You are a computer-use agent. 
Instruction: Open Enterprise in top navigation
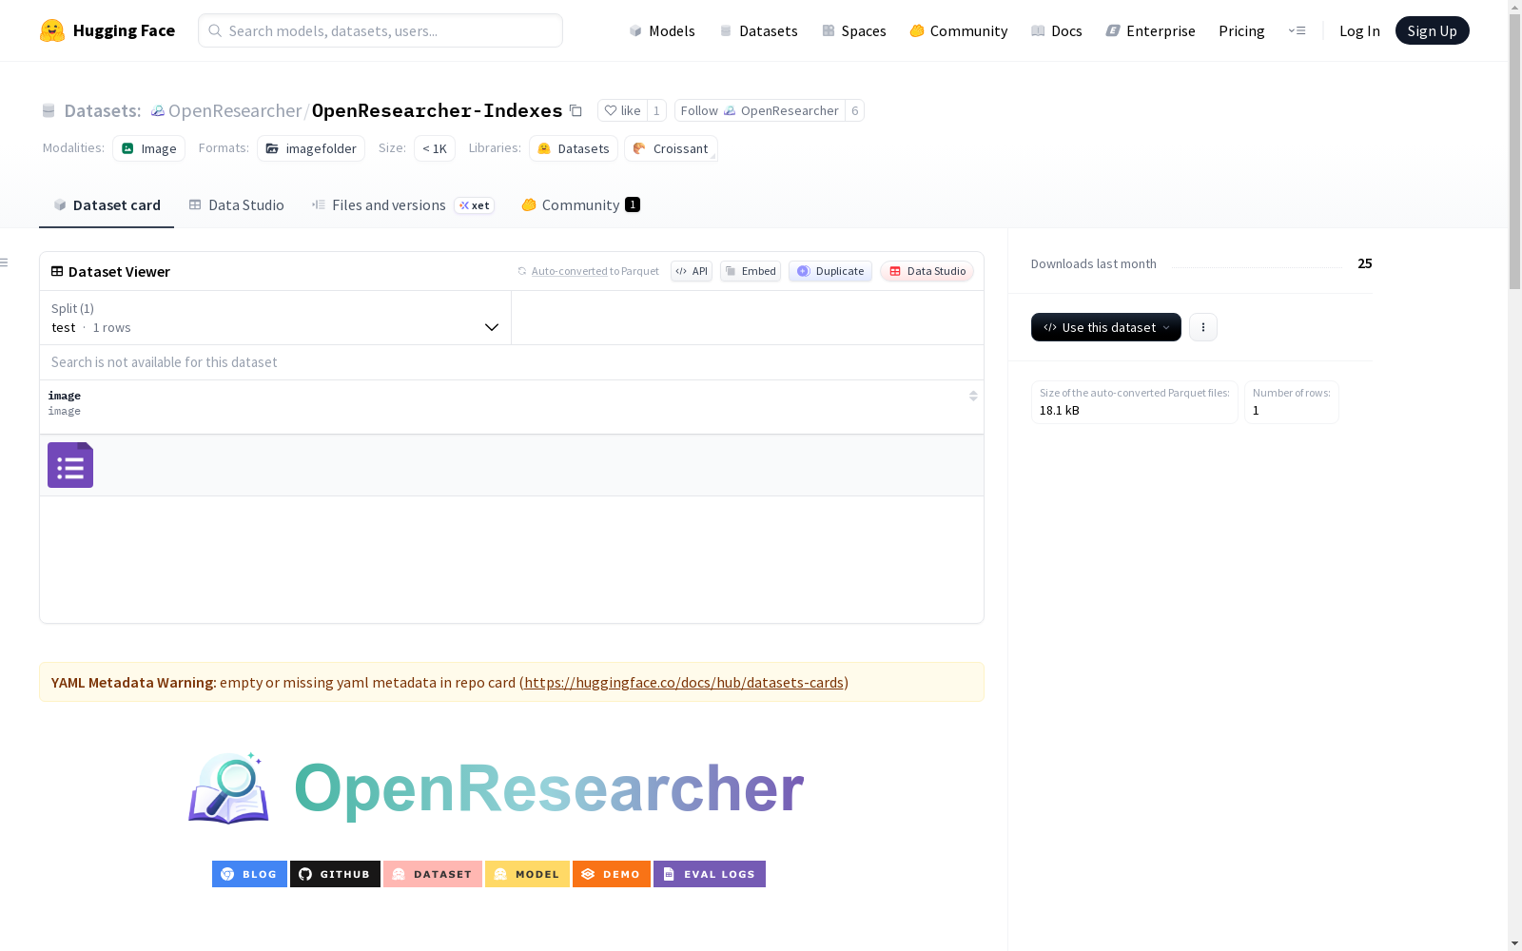tap(1150, 30)
